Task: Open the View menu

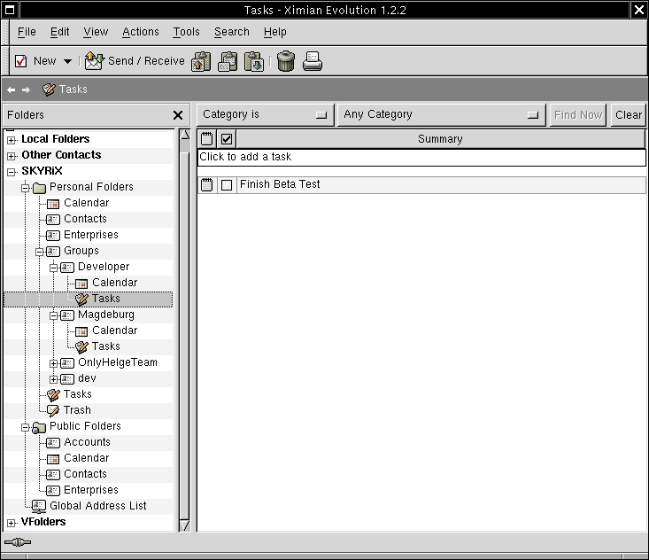Action: [x=96, y=32]
